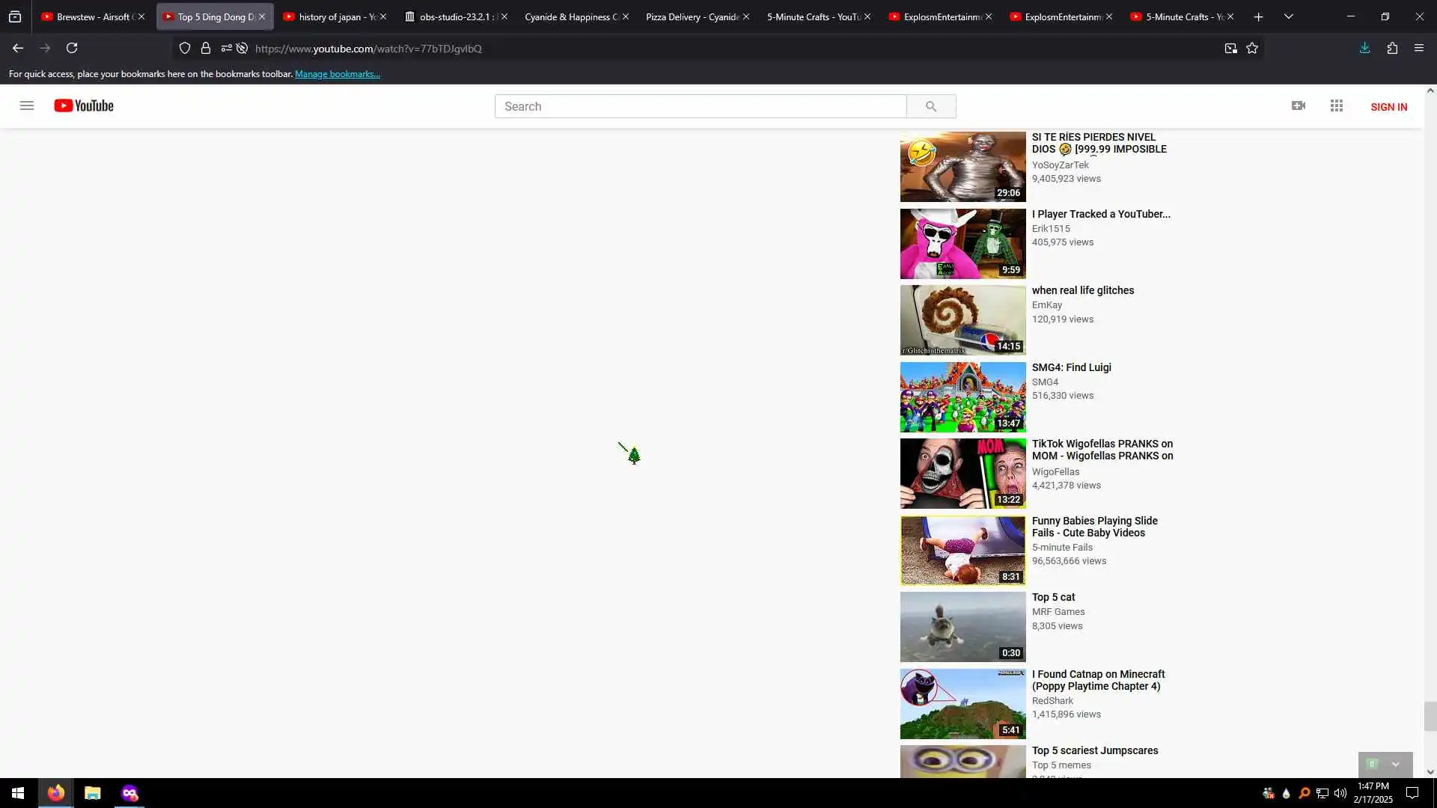Click the page vertical scrollbar thumb
Screen dimensions: 1437x808
click(x=1430, y=716)
